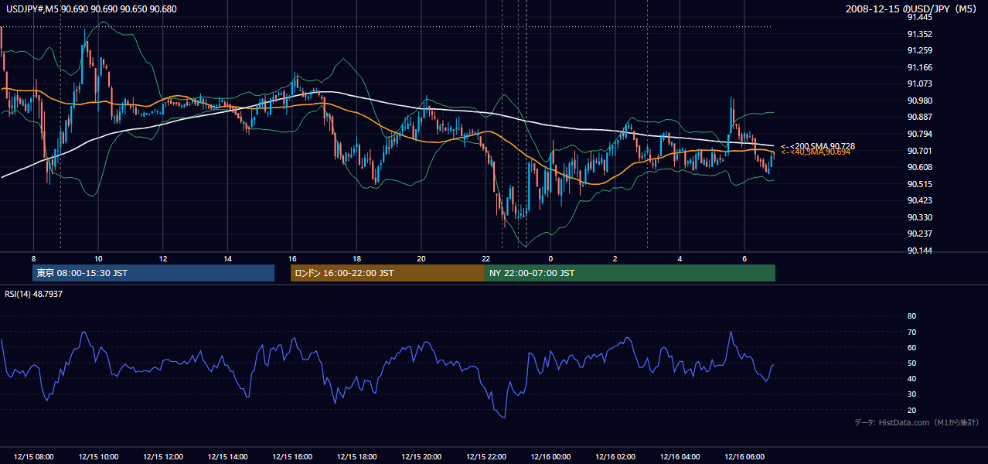The image size is (988, 464).
Task: Click the 91.166 price axis label
Action: (x=919, y=68)
